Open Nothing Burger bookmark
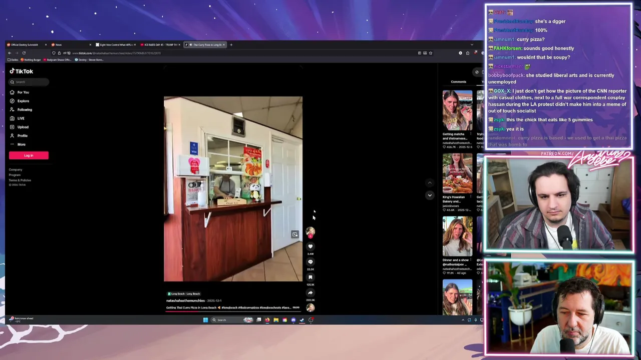The width and height of the screenshot is (641, 360). pyautogui.click(x=32, y=60)
